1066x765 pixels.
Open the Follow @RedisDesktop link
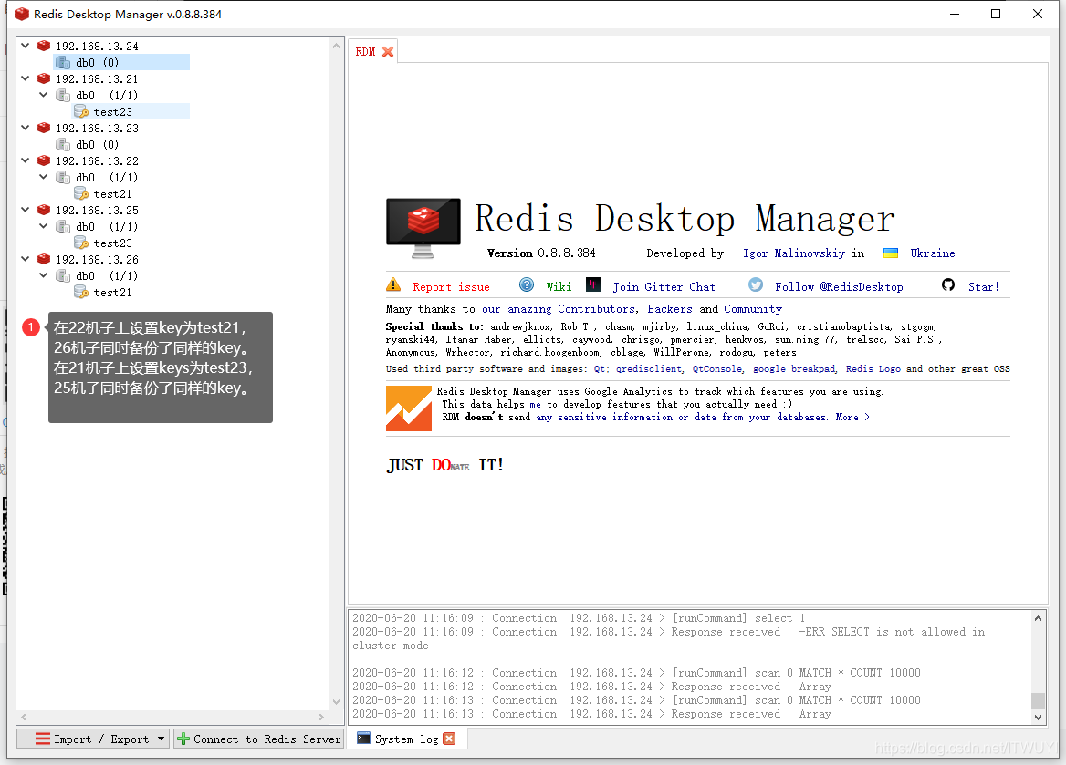coord(839,286)
